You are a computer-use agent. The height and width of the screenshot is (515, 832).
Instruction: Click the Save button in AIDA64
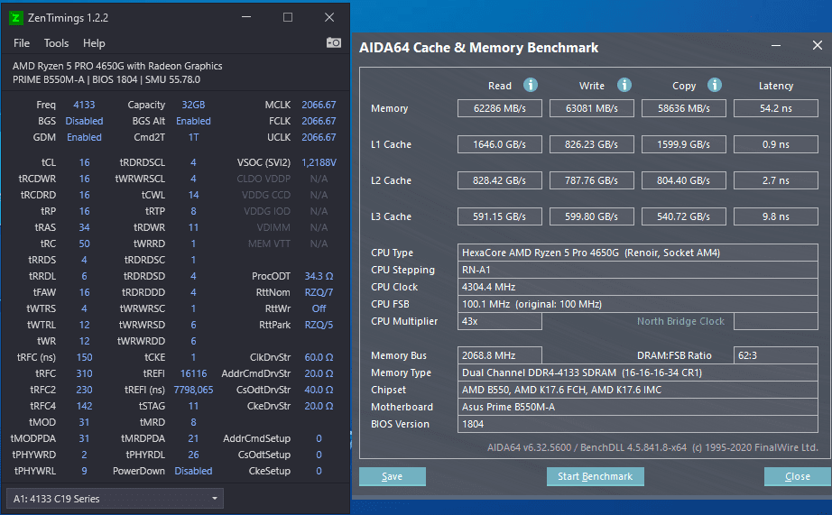click(393, 476)
